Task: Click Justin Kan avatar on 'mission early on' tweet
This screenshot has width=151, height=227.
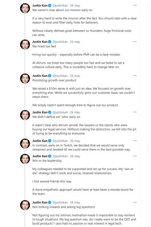Action: coord(25,8)
